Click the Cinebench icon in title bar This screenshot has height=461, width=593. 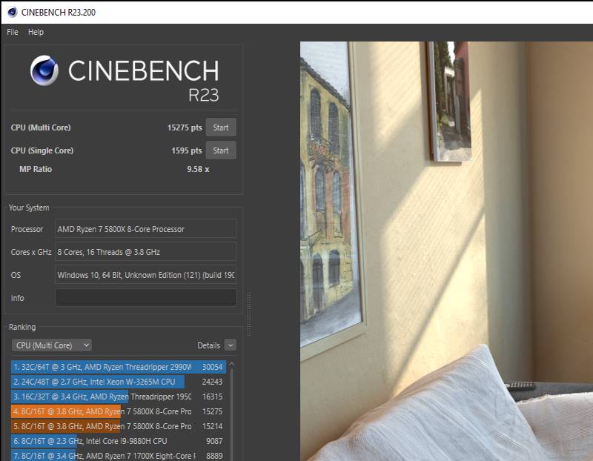click(12, 12)
